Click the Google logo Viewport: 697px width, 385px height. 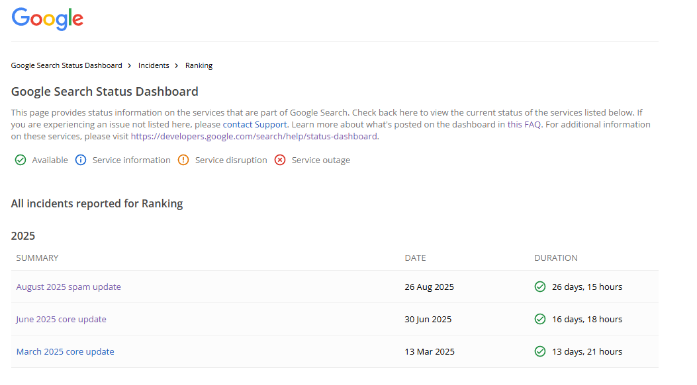coord(48,18)
